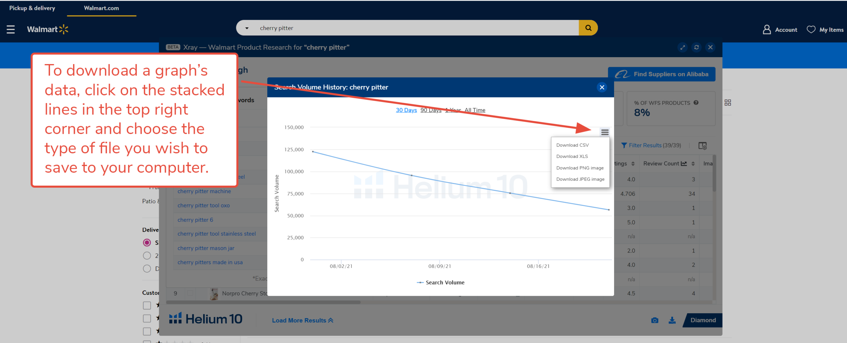Click the Xray refresh icon
847x343 pixels.
696,47
